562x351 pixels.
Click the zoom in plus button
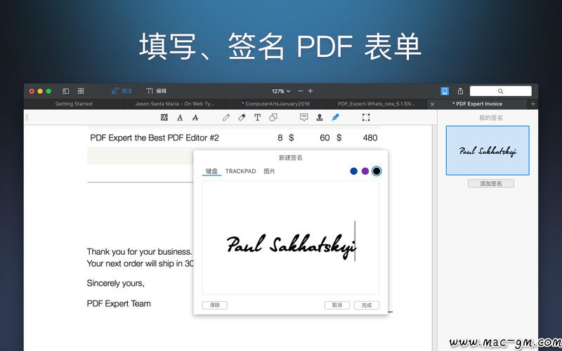coord(311,91)
